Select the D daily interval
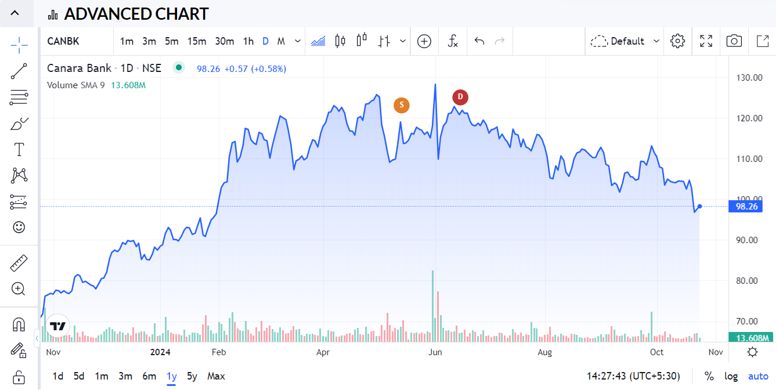The height and width of the screenshot is (390, 779). point(265,41)
